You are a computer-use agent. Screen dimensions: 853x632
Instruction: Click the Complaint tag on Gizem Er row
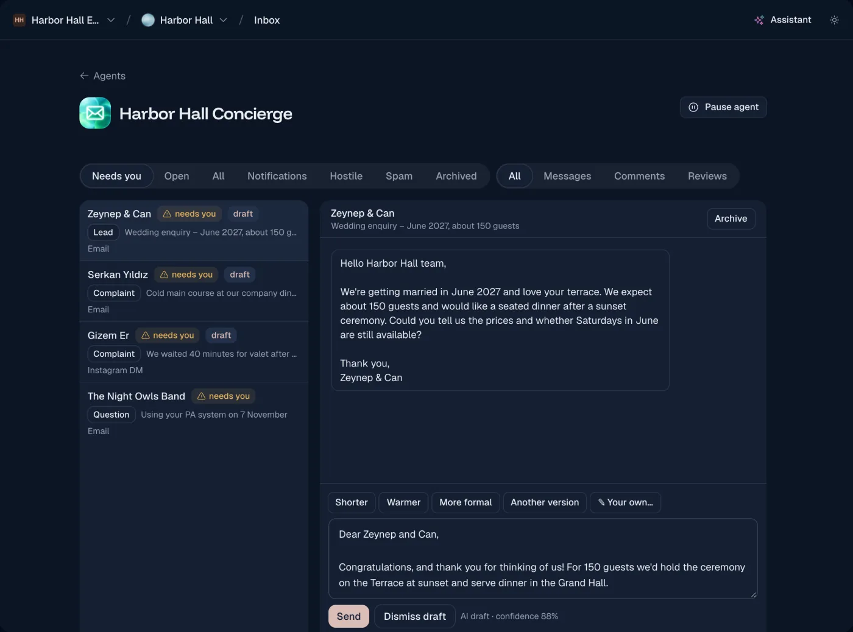pos(114,354)
